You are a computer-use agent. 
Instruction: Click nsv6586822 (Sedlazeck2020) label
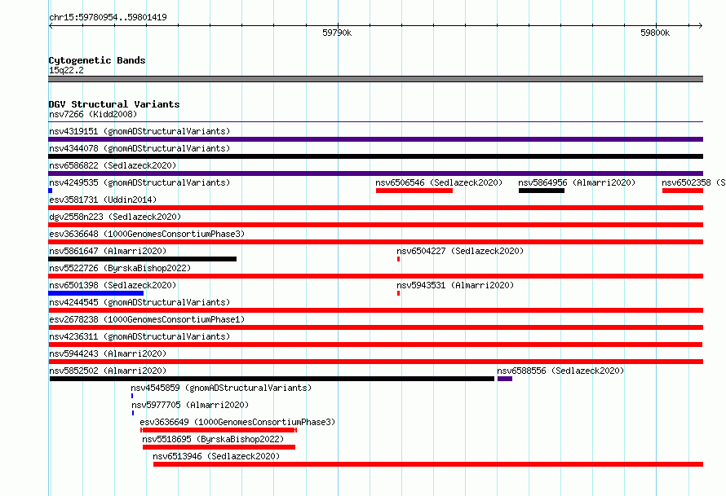click(x=113, y=165)
